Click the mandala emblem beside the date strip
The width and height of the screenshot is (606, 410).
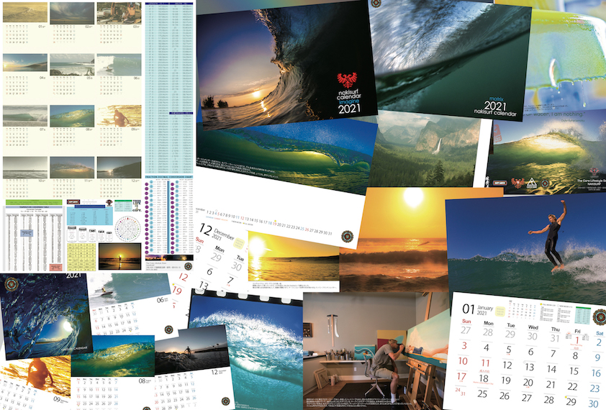[x=348, y=237]
